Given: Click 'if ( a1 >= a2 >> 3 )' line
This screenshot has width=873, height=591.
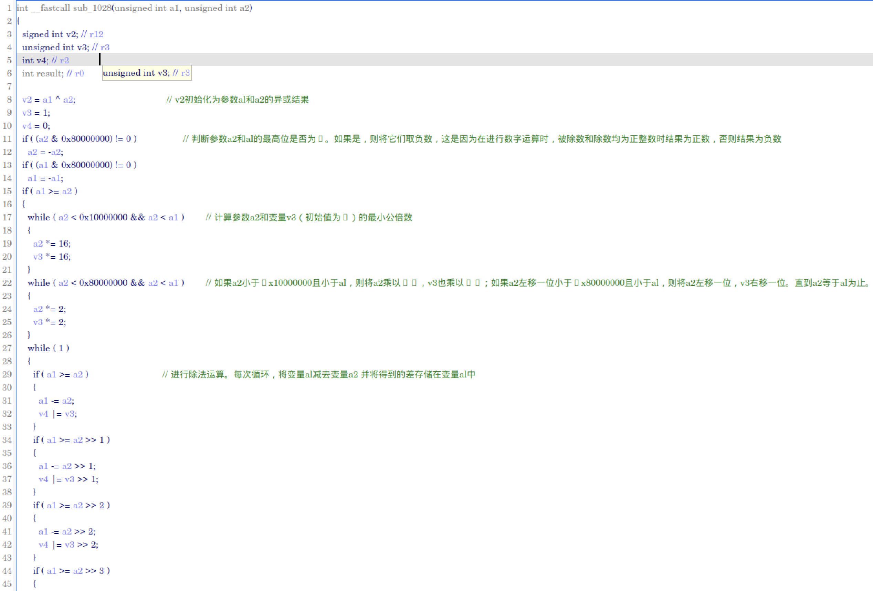Looking at the screenshot, I should click(71, 571).
